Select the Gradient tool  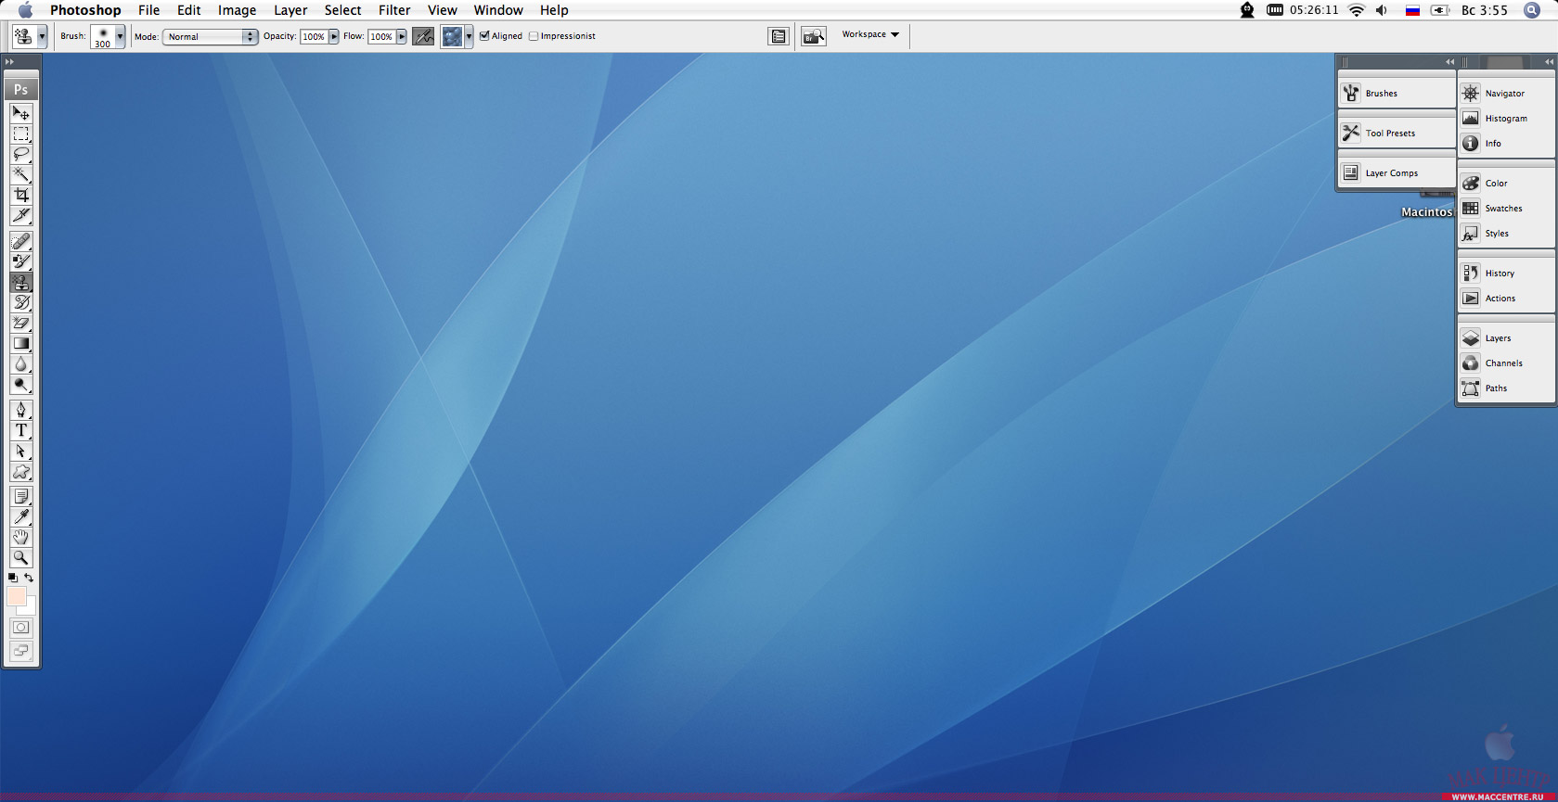click(20, 343)
